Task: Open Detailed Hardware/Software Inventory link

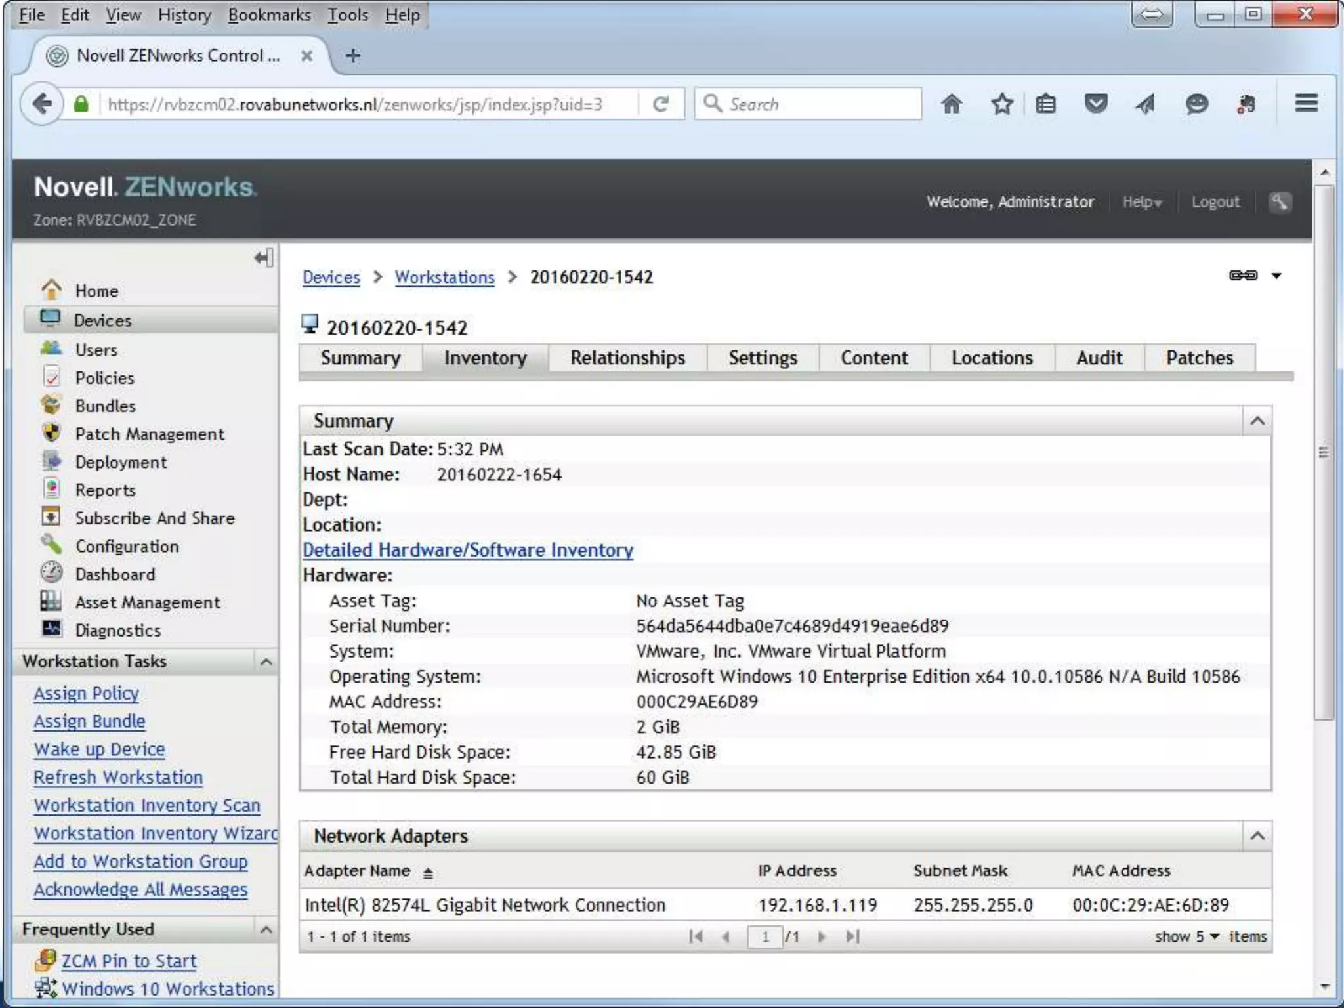Action: (x=467, y=550)
